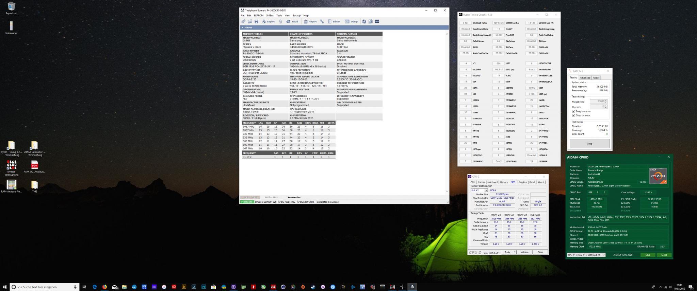Open the Editor tool in Thaiphoon Burner

pos(334,21)
